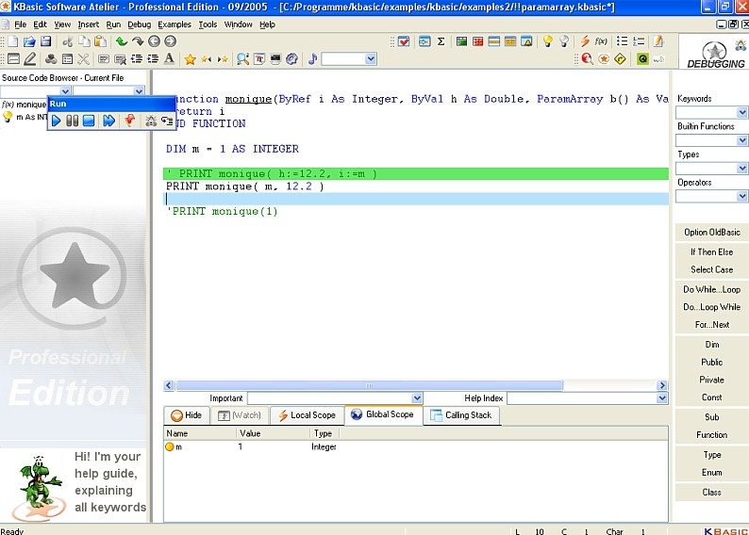Click the f(x) function toolbar icon
Screen dimensions: 749x535
point(601,41)
